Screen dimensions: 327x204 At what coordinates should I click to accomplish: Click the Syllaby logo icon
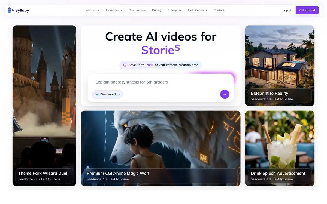[11, 10]
